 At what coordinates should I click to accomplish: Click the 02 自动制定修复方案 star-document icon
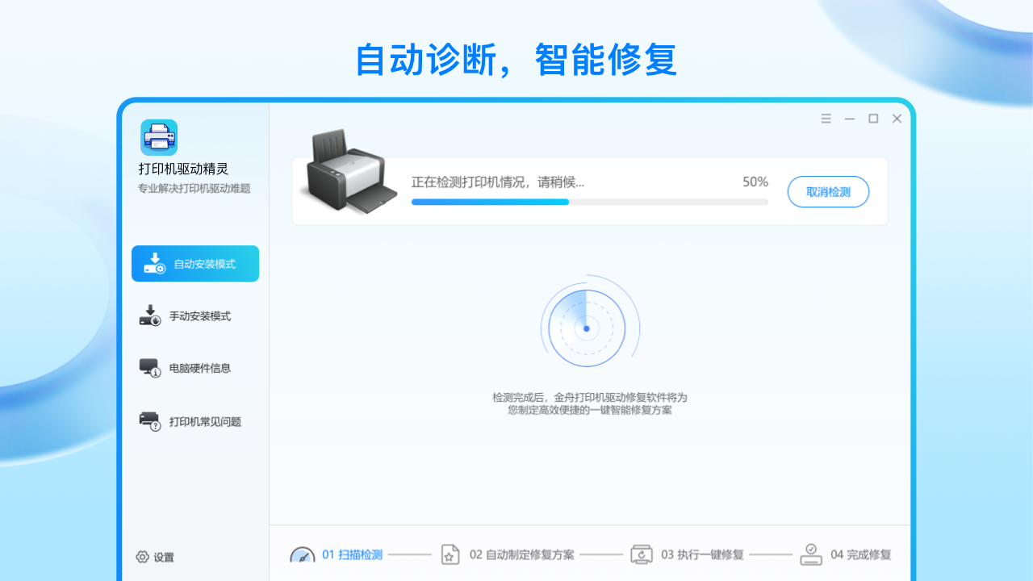[450, 554]
